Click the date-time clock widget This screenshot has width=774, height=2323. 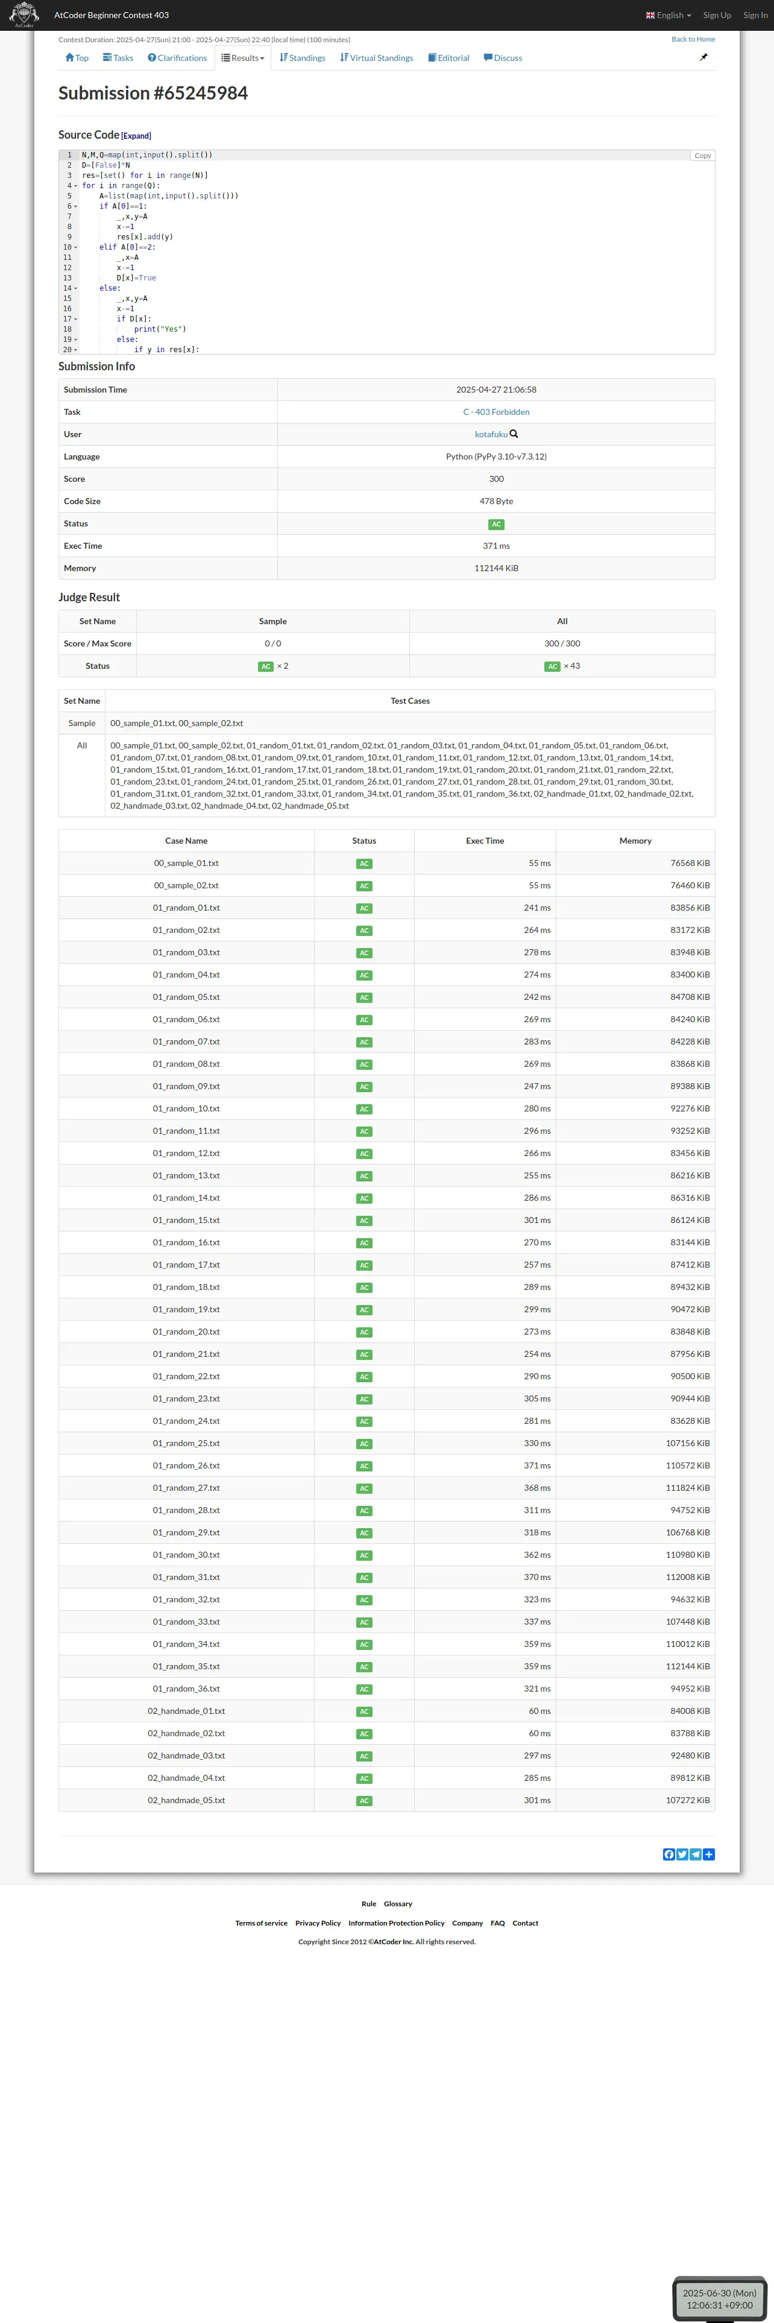719,2298
